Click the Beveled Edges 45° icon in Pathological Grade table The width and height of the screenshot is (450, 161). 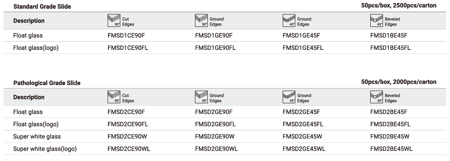pyautogui.click(x=377, y=97)
